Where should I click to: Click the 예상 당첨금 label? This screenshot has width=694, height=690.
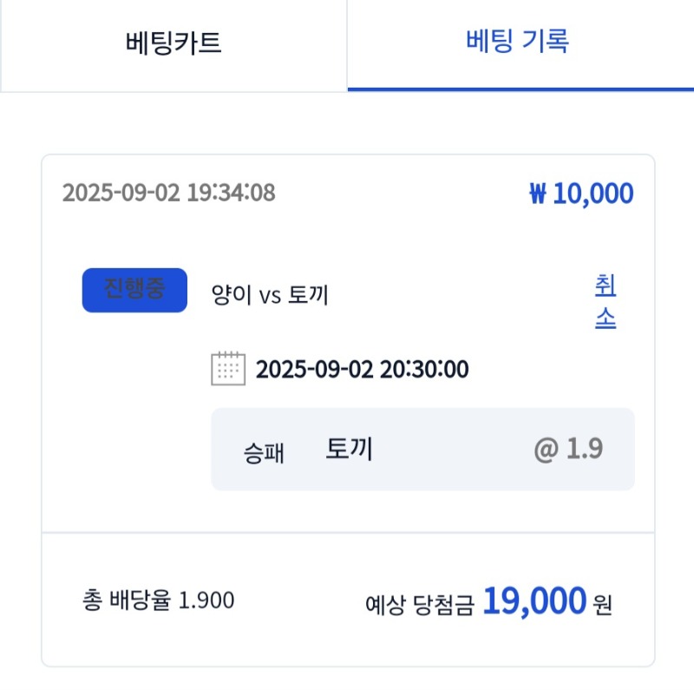coord(420,605)
